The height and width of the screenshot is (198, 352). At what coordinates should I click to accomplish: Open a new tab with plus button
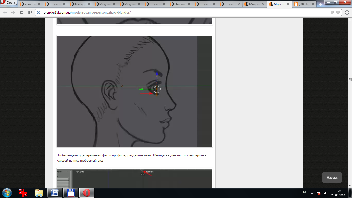[320, 4]
